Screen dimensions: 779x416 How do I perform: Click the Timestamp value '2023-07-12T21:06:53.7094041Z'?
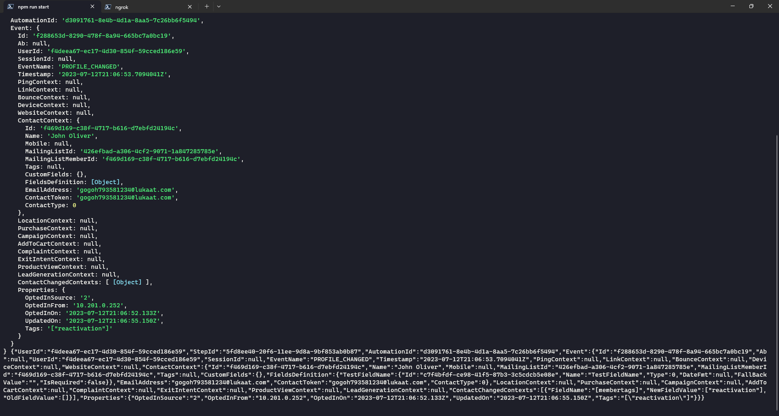click(x=113, y=74)
